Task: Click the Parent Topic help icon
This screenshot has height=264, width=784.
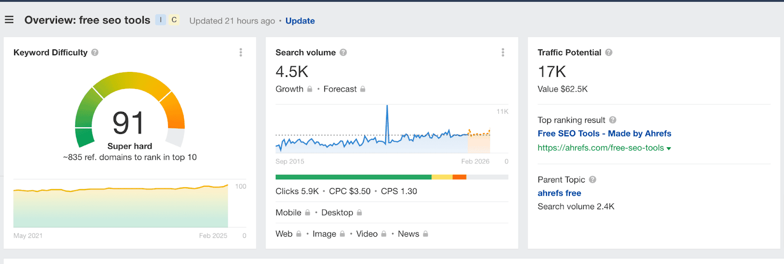Action: [592, 179]
